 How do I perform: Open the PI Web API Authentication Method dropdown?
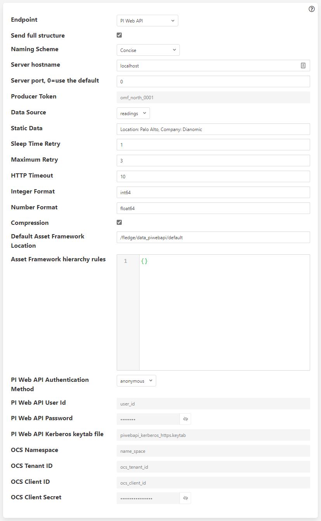point(136,381)
